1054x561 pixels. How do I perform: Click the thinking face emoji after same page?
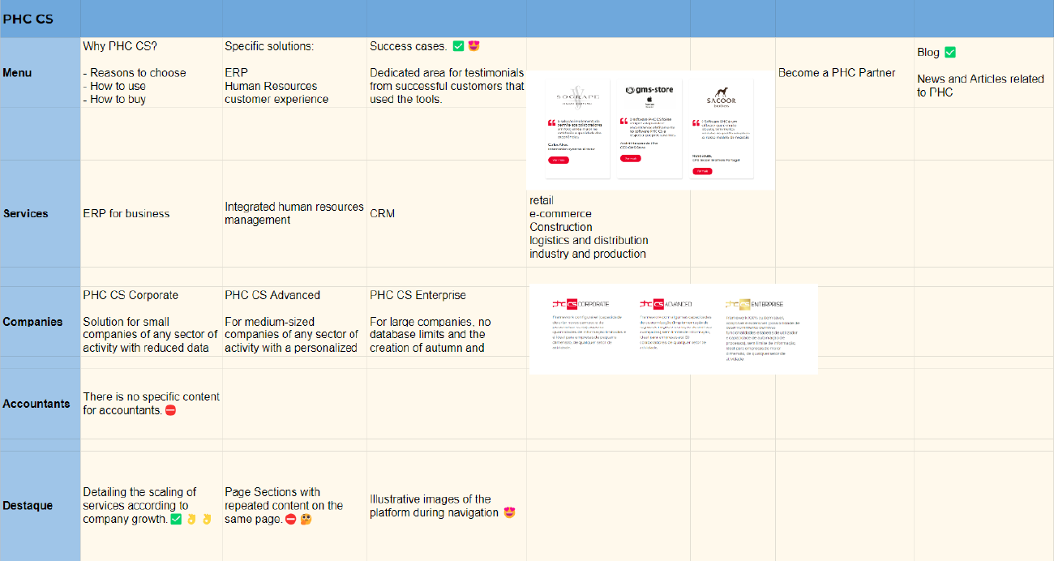click(306, 519)
